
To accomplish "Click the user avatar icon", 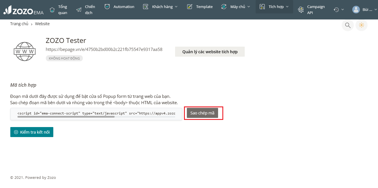I will 356,10.
